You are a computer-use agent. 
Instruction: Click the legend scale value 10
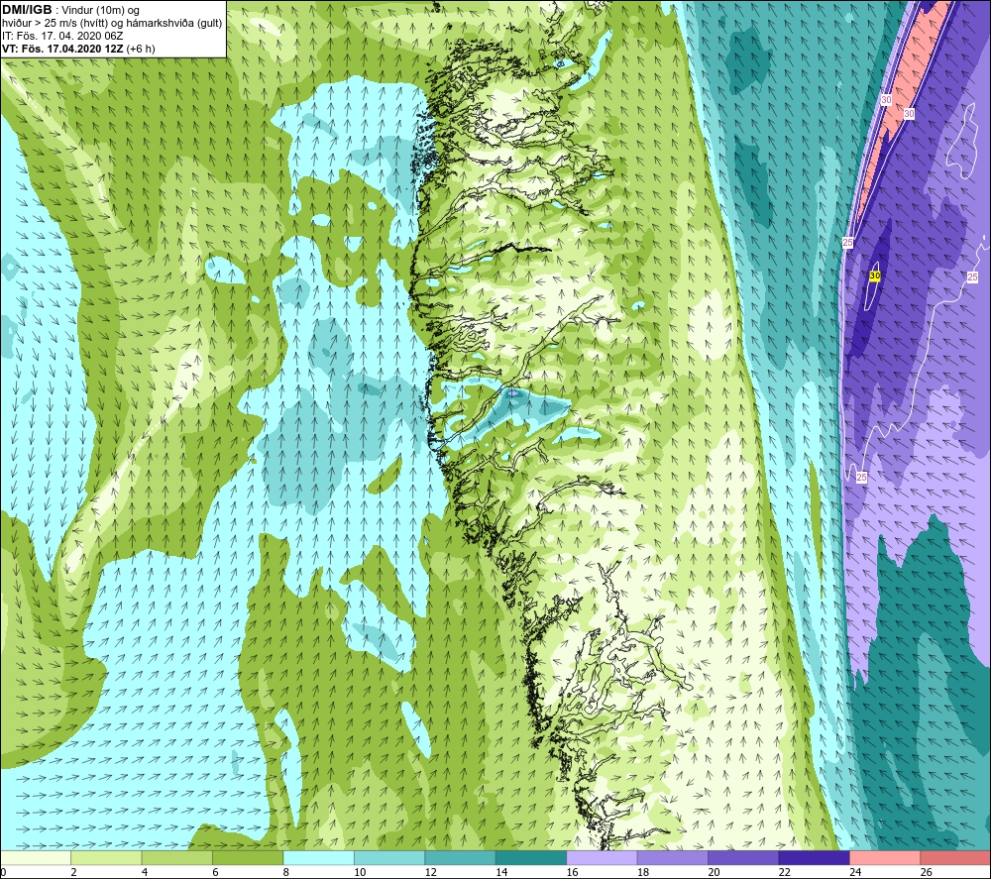pyautogui.click(x=360, y=873)
